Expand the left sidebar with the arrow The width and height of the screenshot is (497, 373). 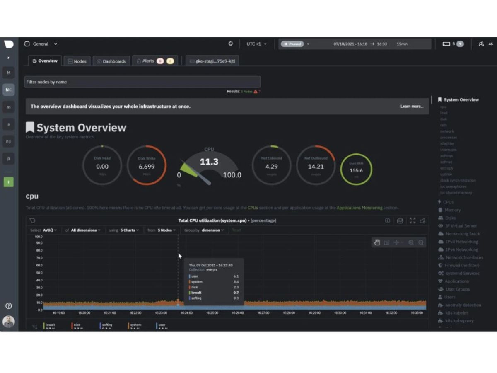(x=8, y=58)
